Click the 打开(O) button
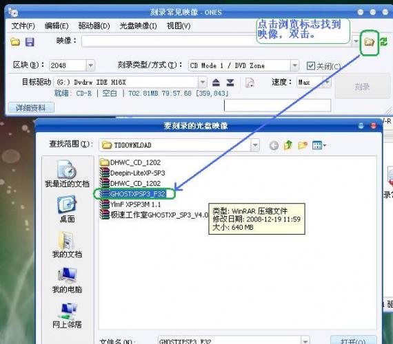Image resolution: width=393 pixels, height=344 pixels. click(x=354, y=341)
